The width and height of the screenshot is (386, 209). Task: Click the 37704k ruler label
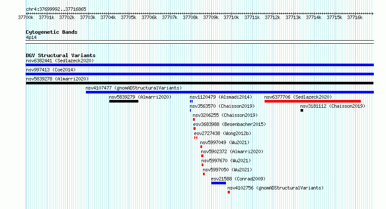[x=108, y=17]
